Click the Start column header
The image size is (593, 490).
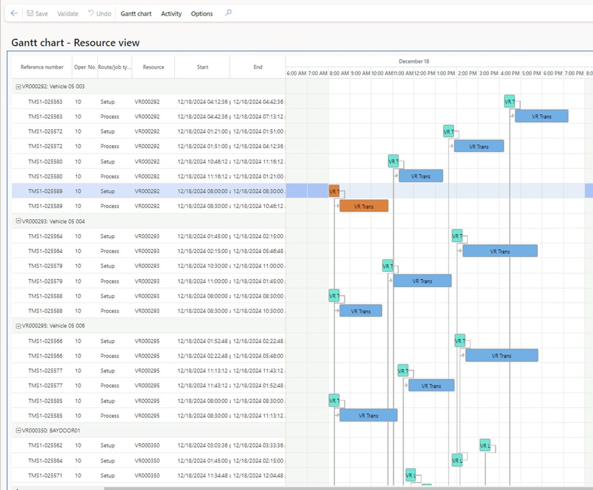[x=202, y=67]
